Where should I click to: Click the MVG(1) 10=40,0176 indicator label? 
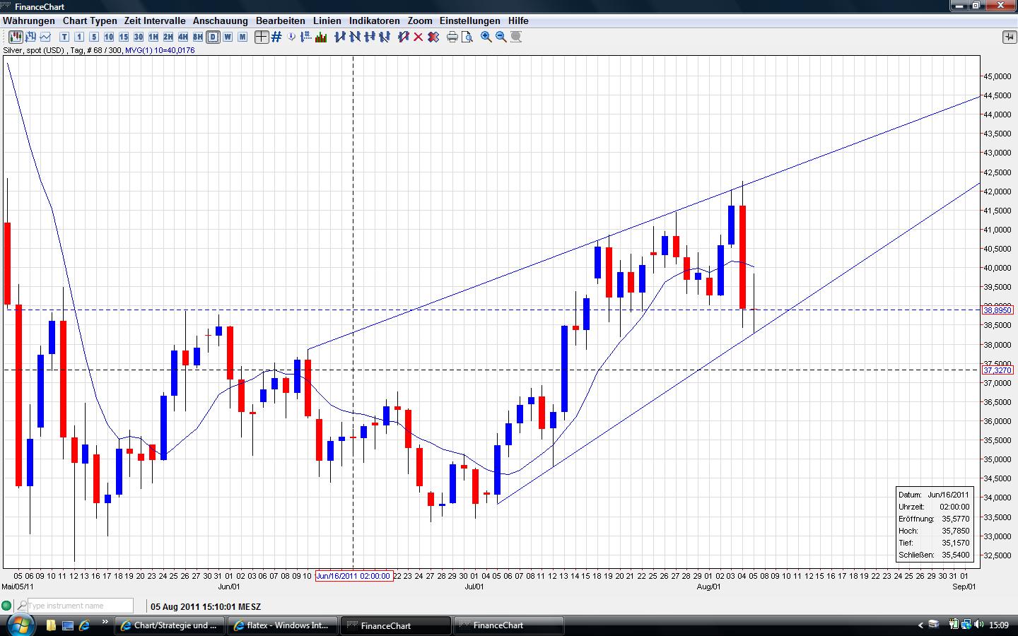(160, 50)
